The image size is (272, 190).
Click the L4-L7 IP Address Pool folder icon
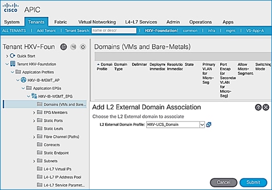click(x=40, y=177)
